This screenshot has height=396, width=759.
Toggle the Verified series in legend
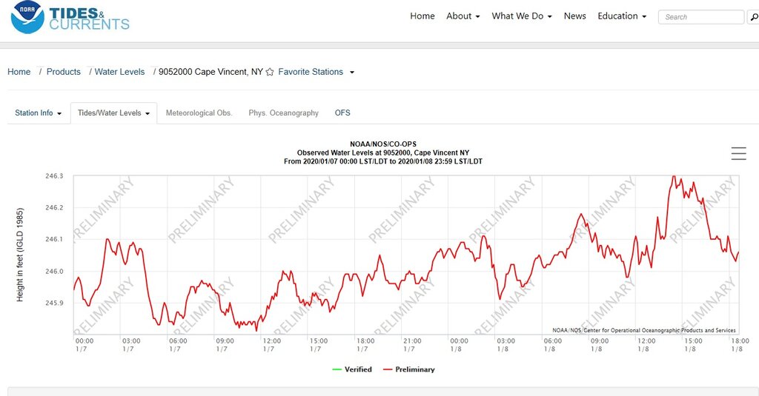(x=353, y=369)
